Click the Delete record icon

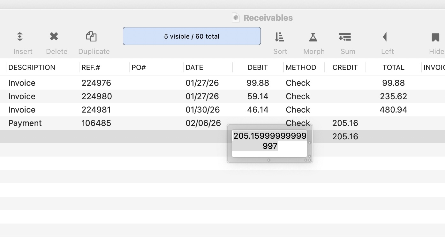54,37
